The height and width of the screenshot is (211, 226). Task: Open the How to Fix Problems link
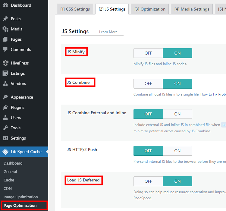pos(213,94)
